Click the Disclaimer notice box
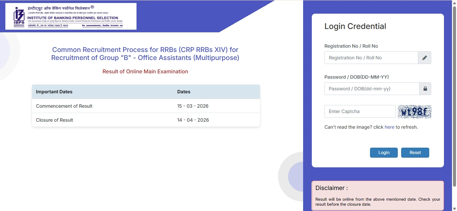Viewport: 457px width, 211px height. click(377, 195)
